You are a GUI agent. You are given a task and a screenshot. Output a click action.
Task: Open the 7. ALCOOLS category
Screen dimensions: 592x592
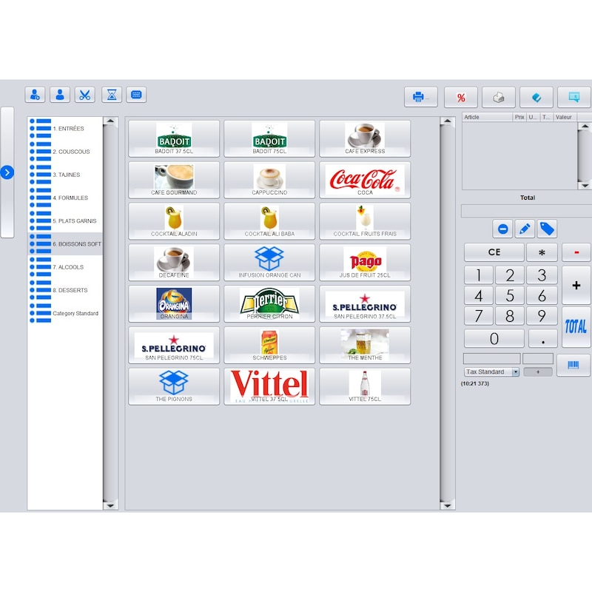tap(65, 267)
